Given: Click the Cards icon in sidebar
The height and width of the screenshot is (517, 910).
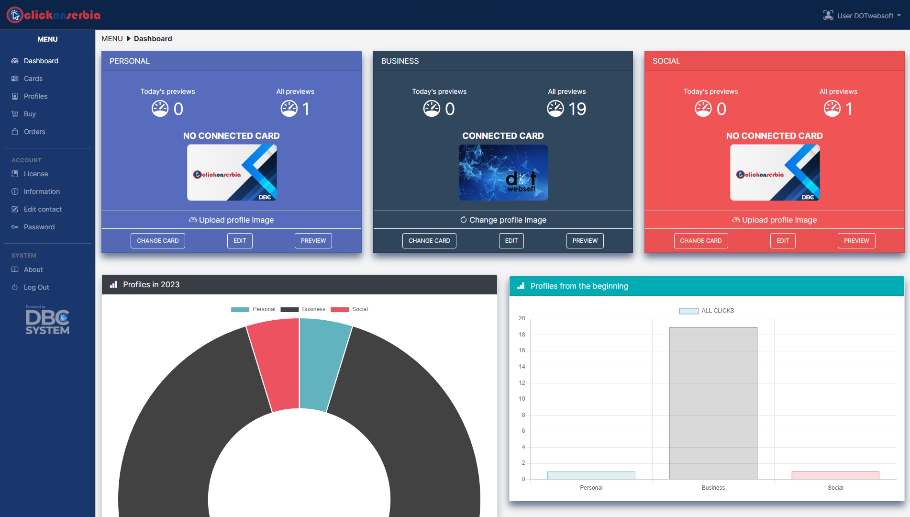Looking at the screenshot, I should click(x=15, y=79).
